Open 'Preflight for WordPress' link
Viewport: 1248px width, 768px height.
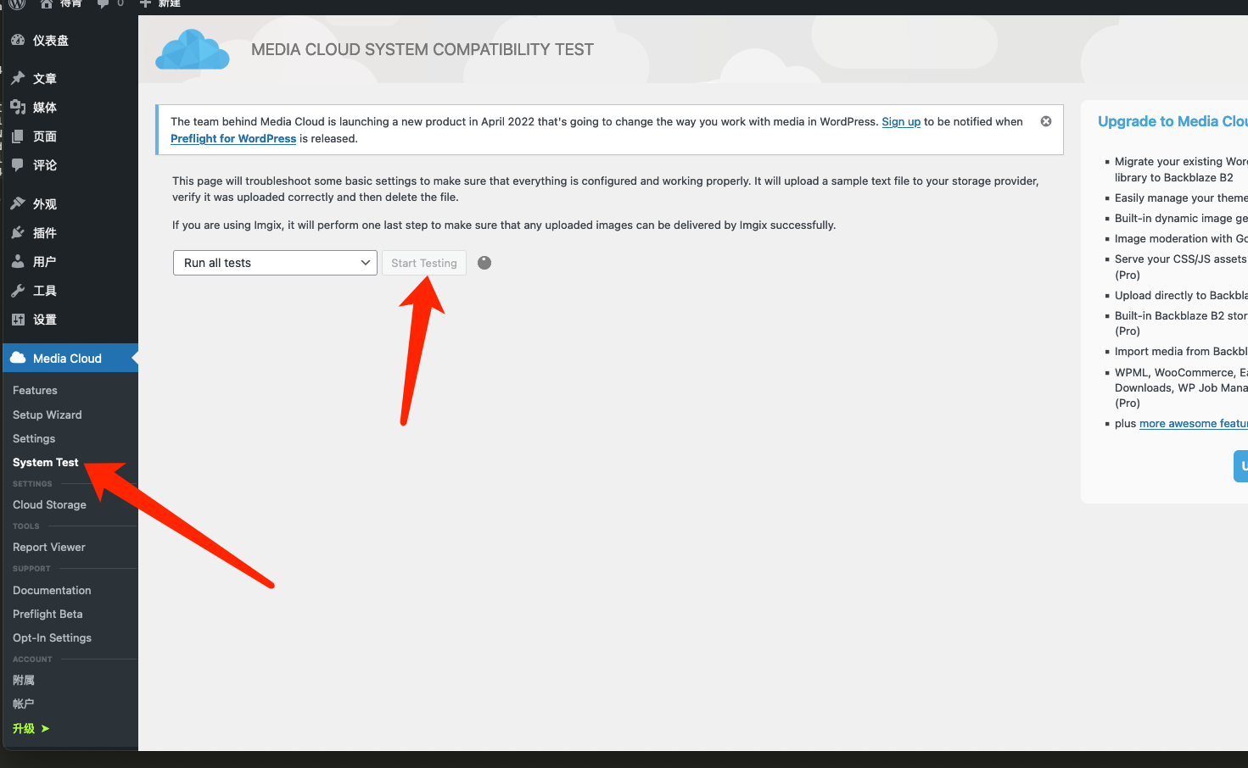point(233,139)
